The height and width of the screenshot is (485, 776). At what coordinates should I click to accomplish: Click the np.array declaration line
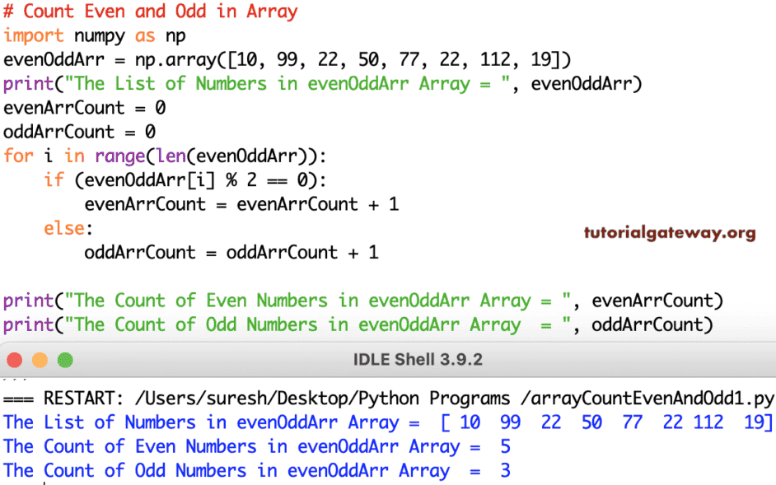pyautogui.click(x=206, y=59)
